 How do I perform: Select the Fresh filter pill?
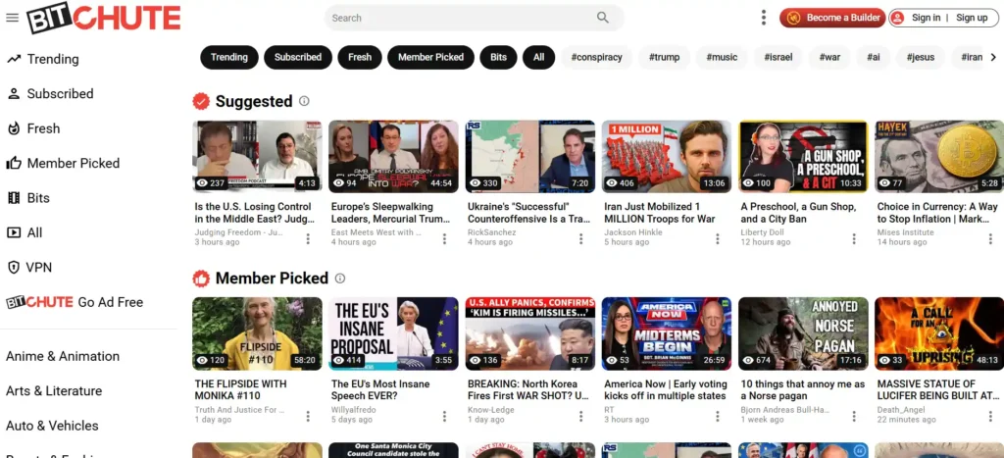click(360, 57)
